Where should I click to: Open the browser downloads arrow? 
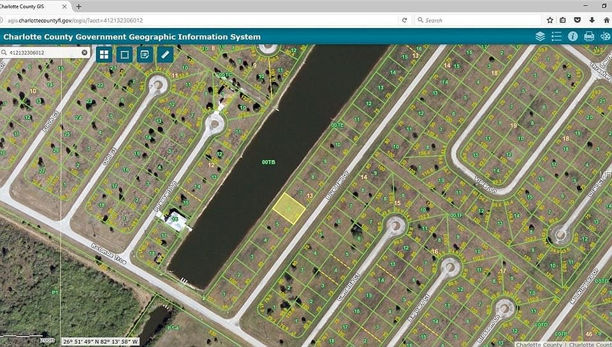coord(592,20)
